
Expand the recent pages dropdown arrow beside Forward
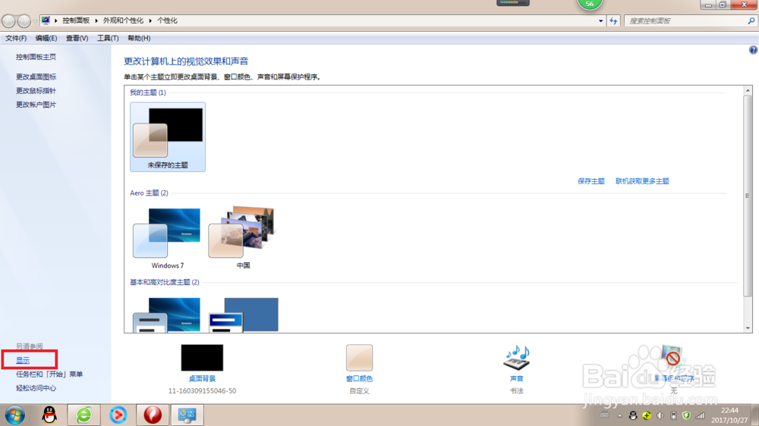coord(35,21)
